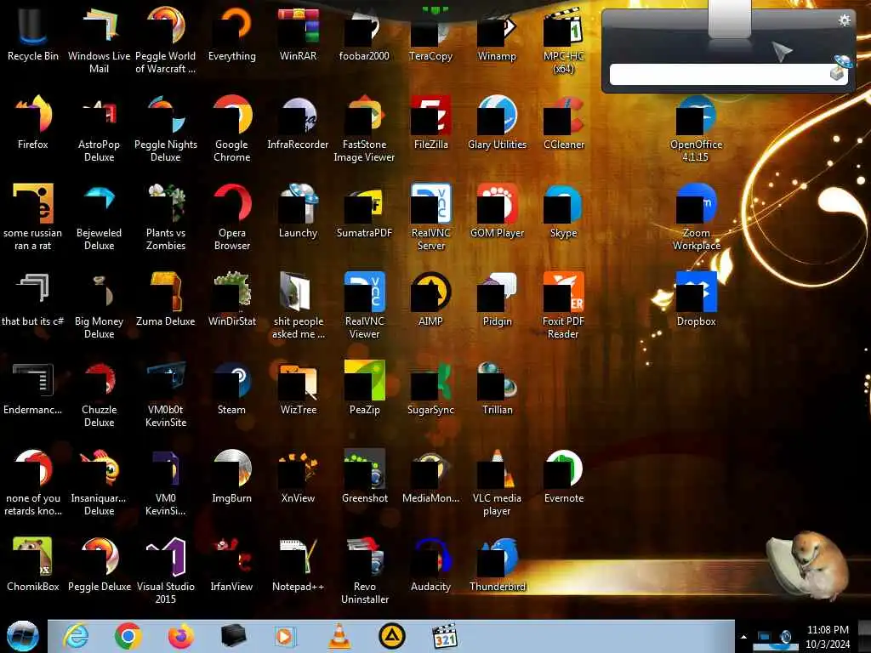Open Trillian desktop icon

(497, 388)
